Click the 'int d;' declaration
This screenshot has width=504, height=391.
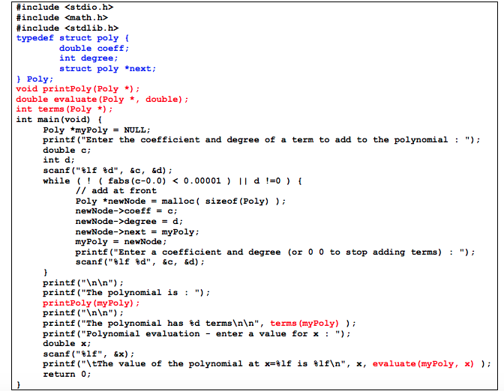(x=58, y=160)
